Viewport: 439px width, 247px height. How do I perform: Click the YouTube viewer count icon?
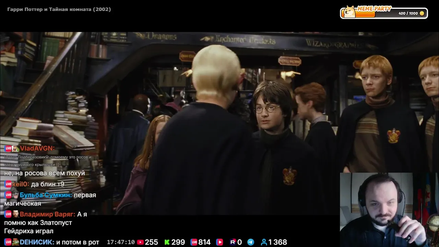tap(140, 242)
